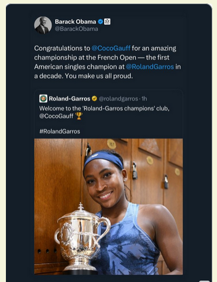Open the photo of the player with trophy
The image size is (217, 282).
[108, 206]
